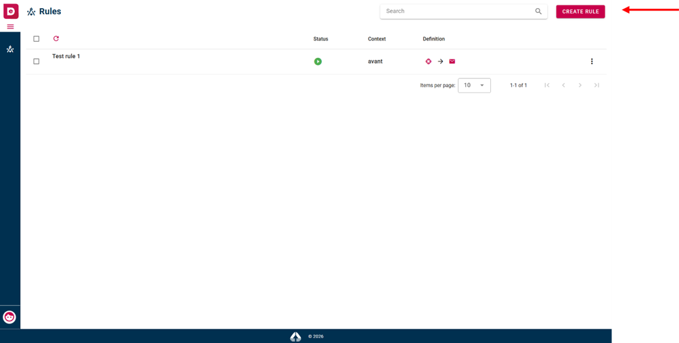Viewport: 679px width, 343px height.
Task: Go to the next page
Action: coord(580,85)
